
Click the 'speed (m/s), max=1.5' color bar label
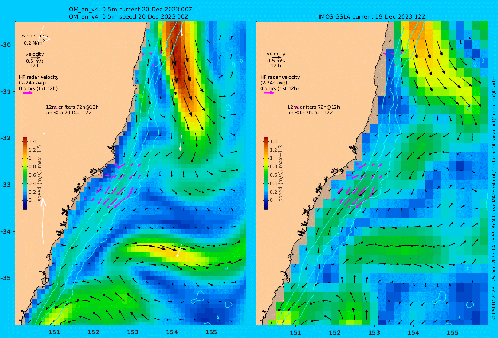click(40, 173)
